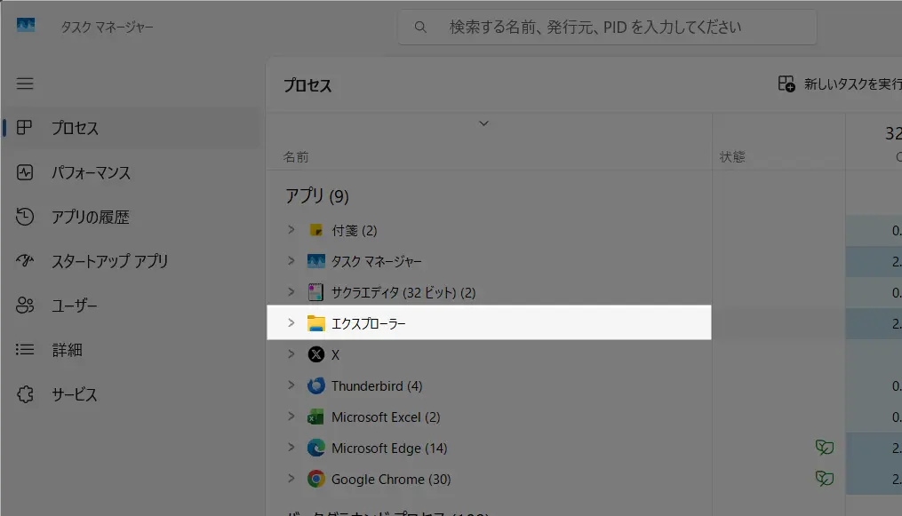Expand the Microsoft Edge (14) process group
The image size is (902, 516).
(291, 448)
